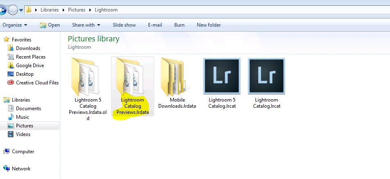
Task: Click the 'Lightroom 5 Catalog.lrcat' file name
Action: coord(222,103)
